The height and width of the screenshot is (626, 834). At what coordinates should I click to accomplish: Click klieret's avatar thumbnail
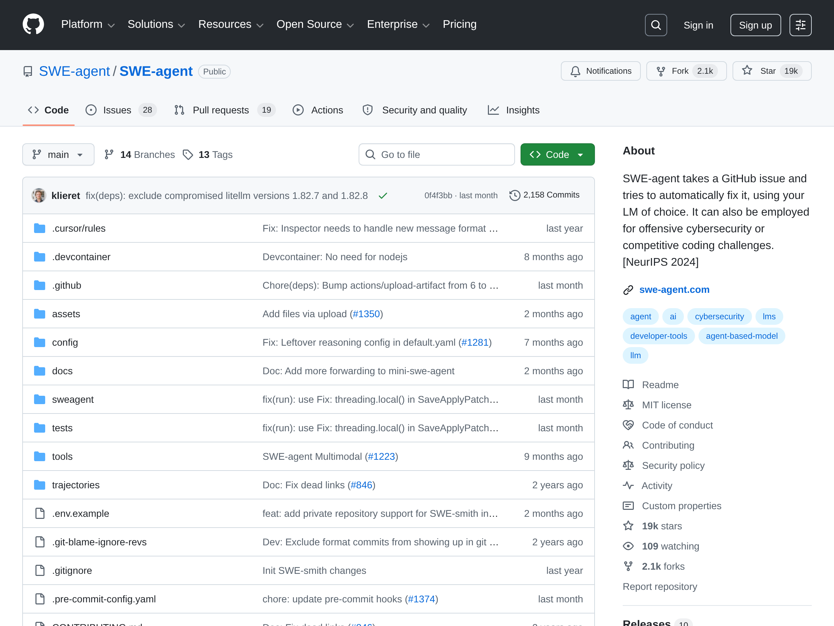pos(39,195)
